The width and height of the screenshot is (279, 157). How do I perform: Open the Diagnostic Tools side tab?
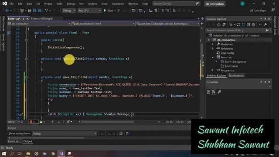click(275, 25)
